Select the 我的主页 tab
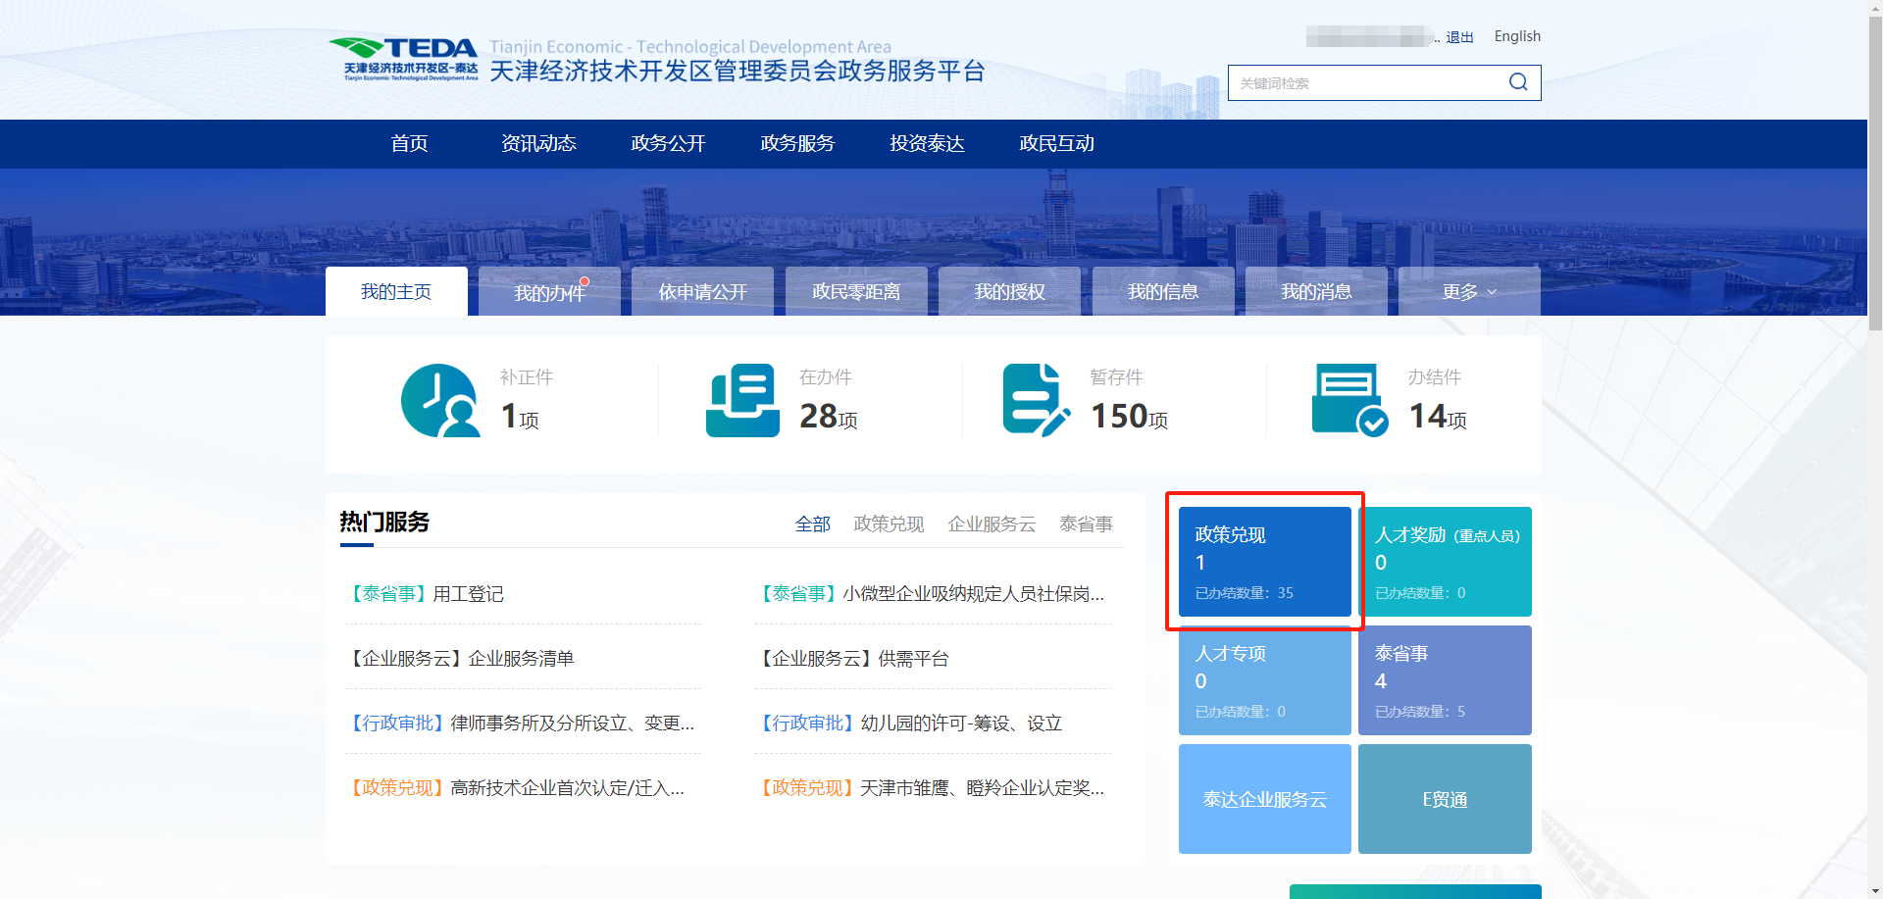 [x=396, y=291]
